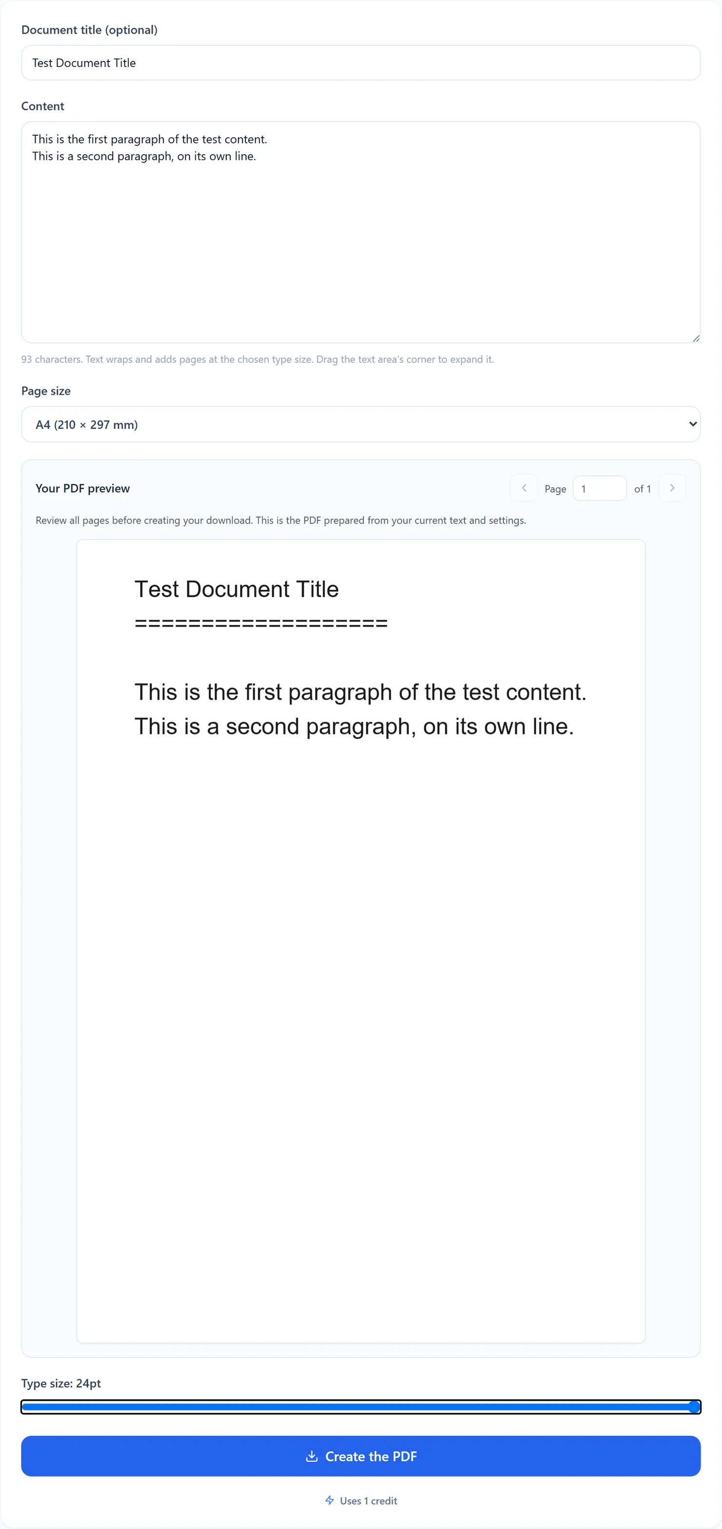Screen dimensions: 722x1529
Task: Click the 'of 1' page count text
Action: pyautogui.click(x=642, y=488)
